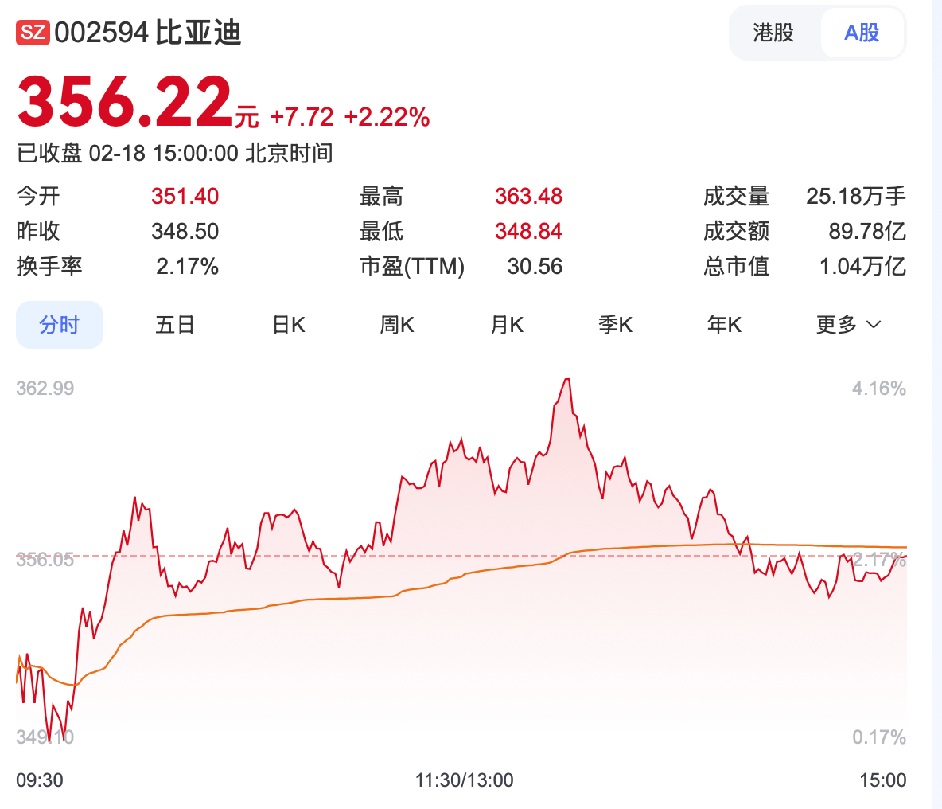Click the 昨收 previous close 348.50

185,232
